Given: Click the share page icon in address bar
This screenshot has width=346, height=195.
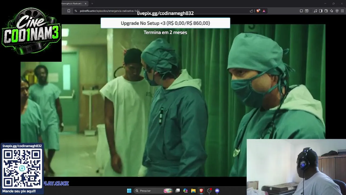Looking at the screenshot, I should point(251,11).
